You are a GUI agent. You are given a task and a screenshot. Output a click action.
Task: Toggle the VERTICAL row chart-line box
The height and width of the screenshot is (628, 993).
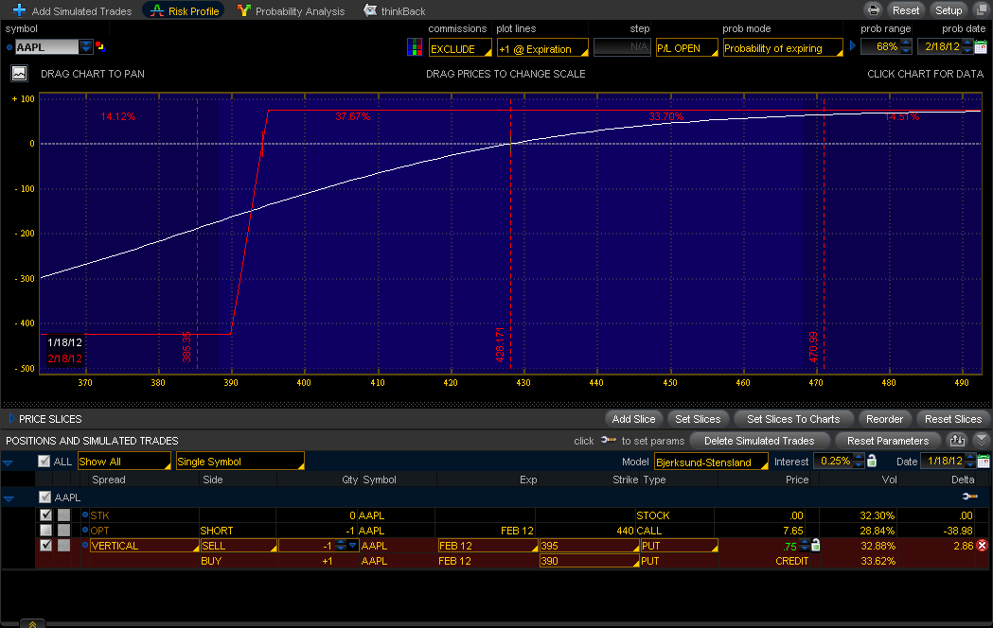point(64,545)
